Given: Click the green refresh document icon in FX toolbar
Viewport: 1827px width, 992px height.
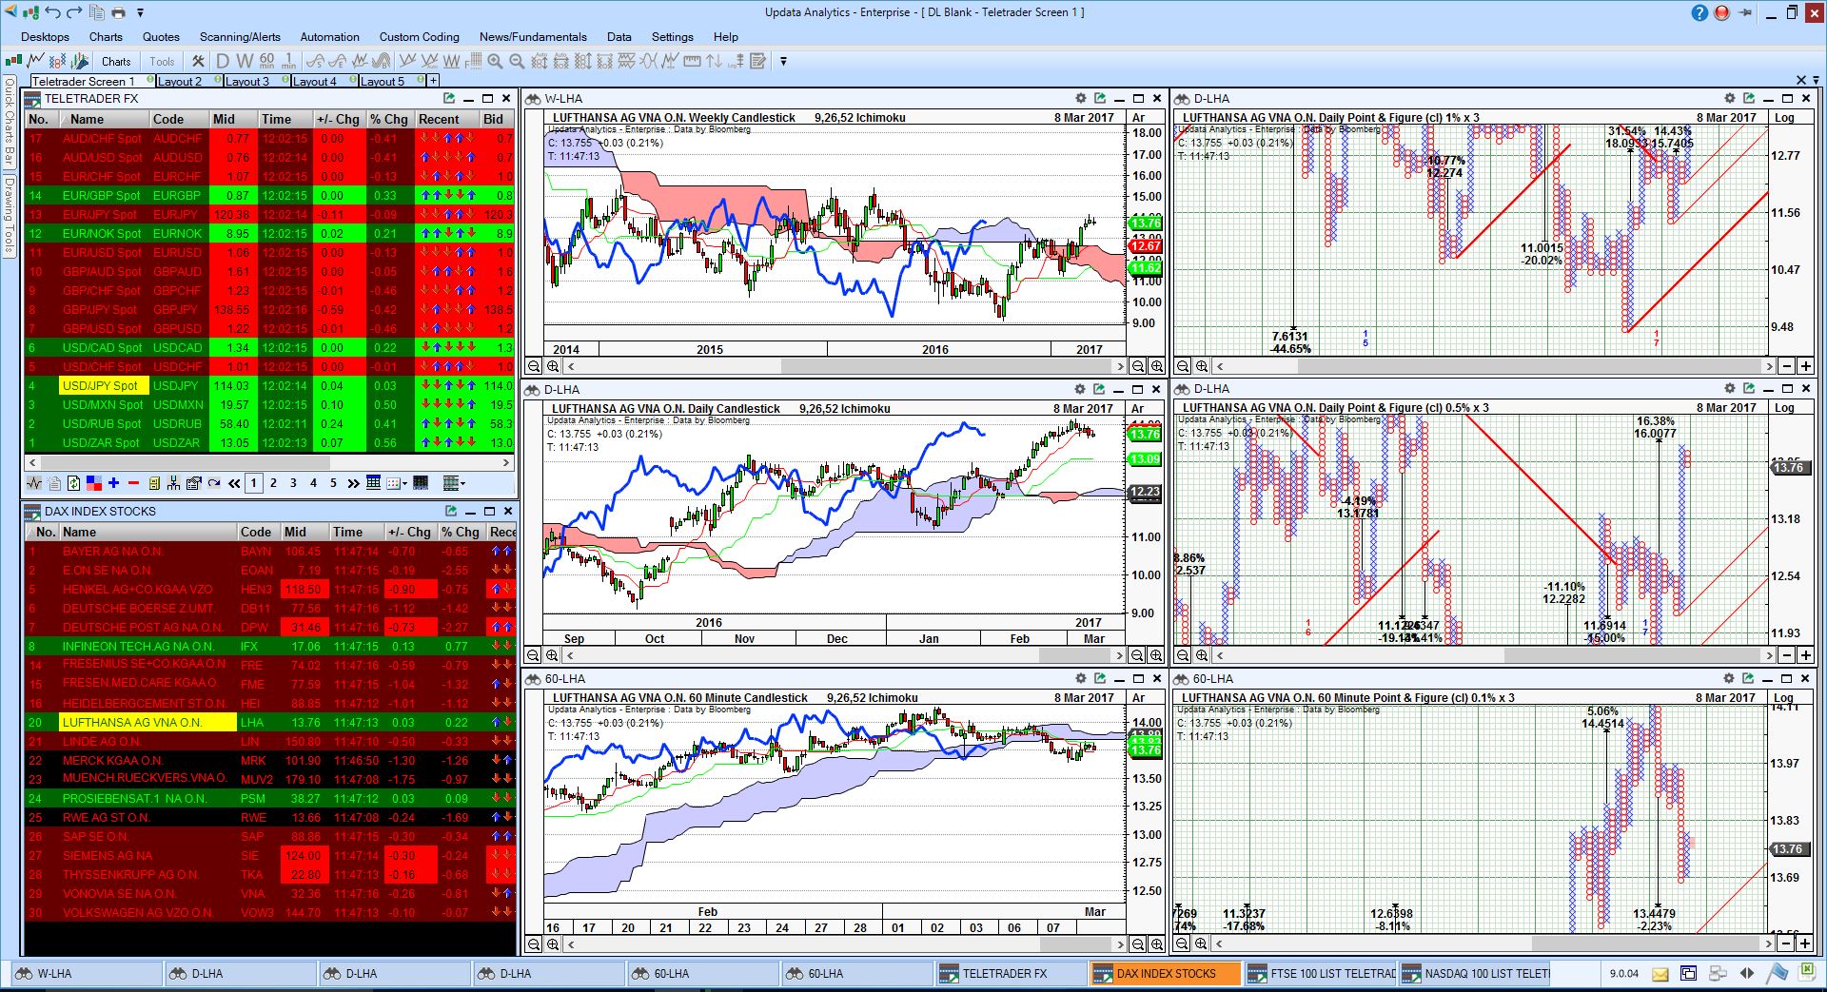Looking at the screenshot, I should pyautogui.click(x=74, y=483).
